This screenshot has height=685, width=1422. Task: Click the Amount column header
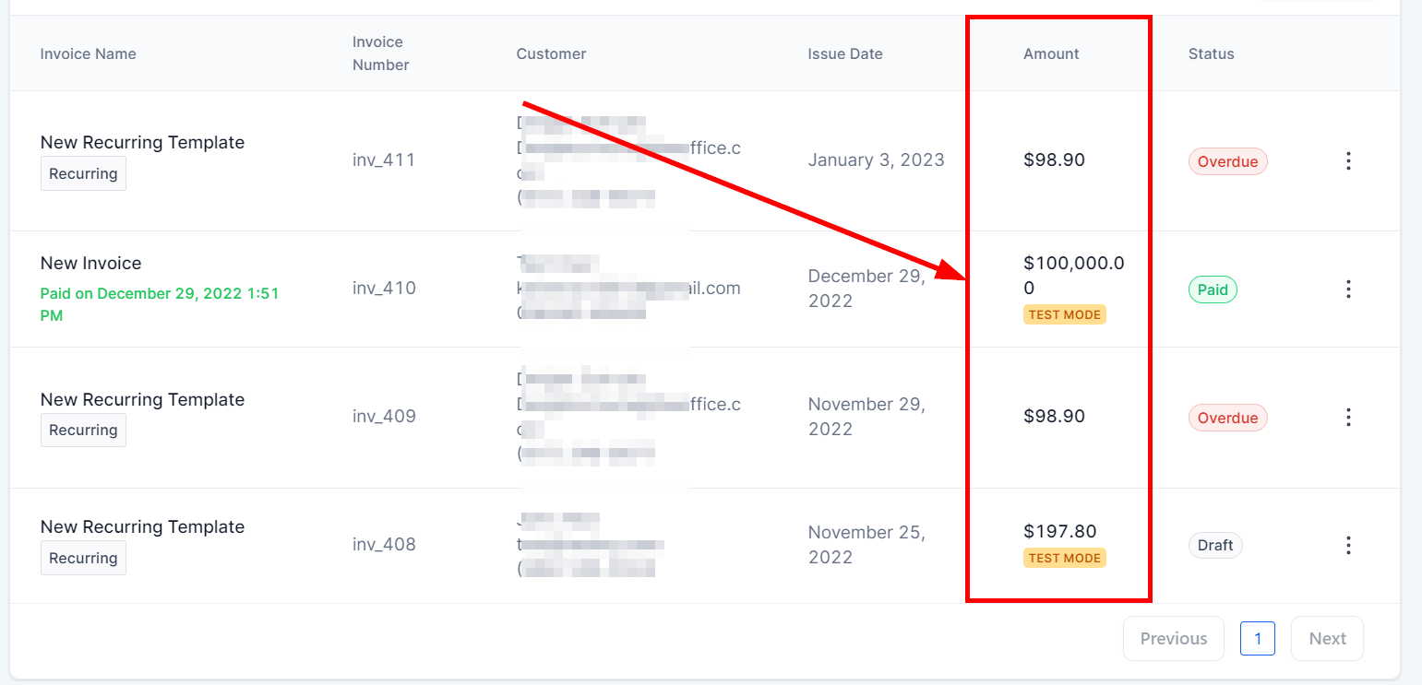(1051, 54)
